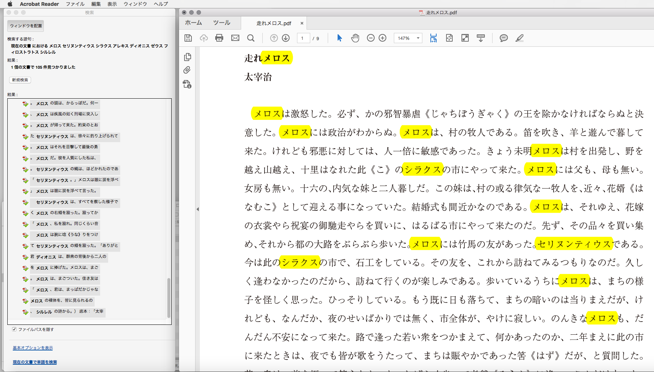654x372 pixels.
Task: Select result ディオニス は、群衆の背後から二人の
Action: point(69,257)
